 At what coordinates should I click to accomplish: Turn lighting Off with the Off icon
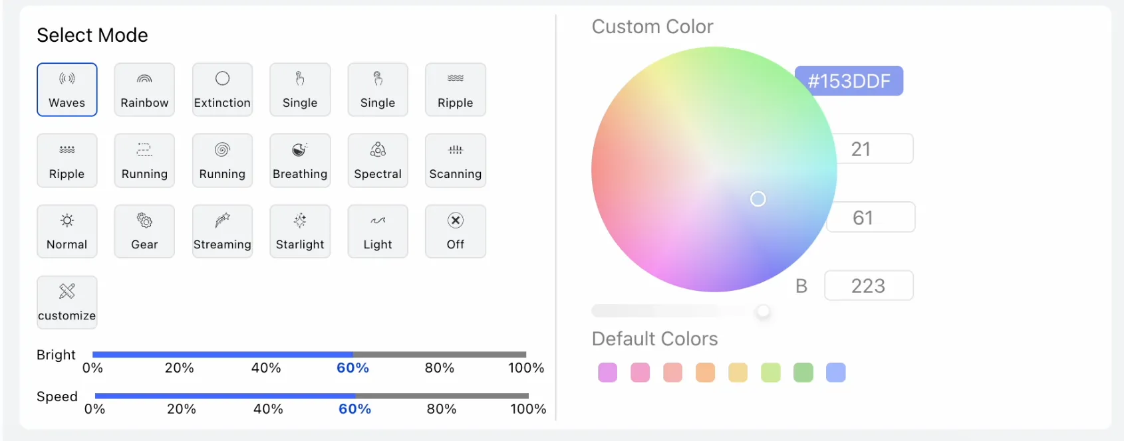[x=456, y=231]
